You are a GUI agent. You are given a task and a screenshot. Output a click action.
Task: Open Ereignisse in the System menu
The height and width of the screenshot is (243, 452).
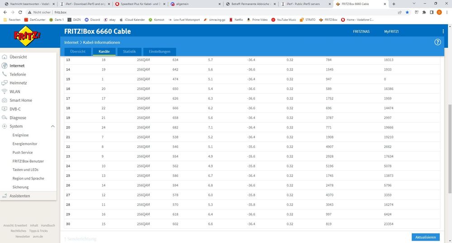20,135
